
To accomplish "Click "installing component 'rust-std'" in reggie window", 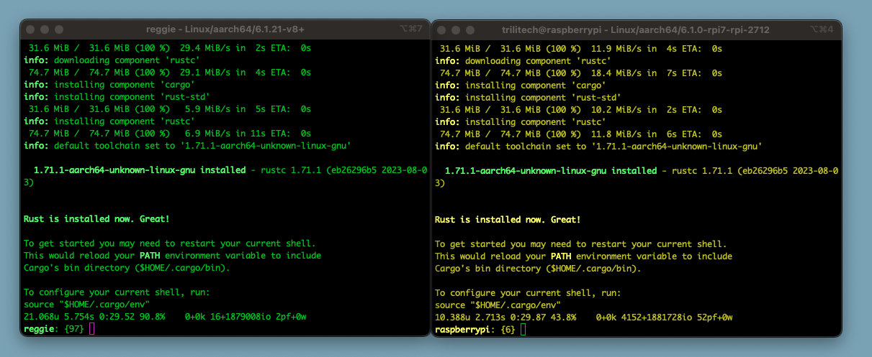I will pos(117,97).
